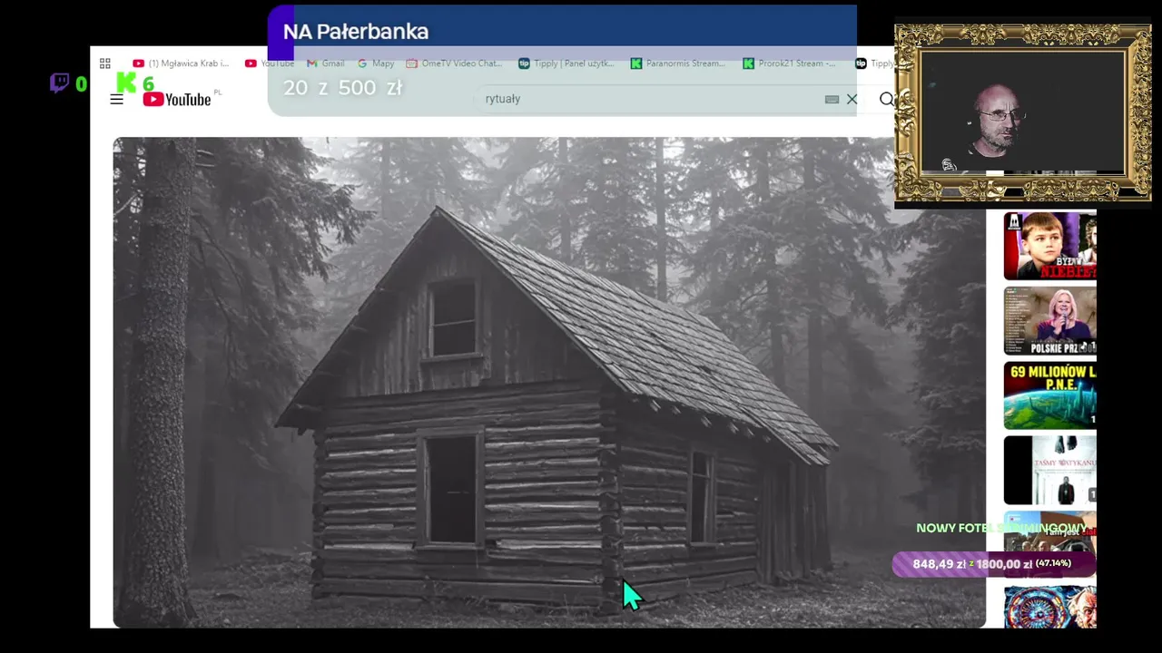The image size is (1162, 653).
Task: Click the purple Twitch viewer icon
Action: point(60,83)
